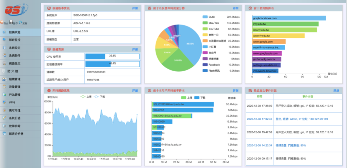Image resolution: width=347 pixels, height=168 pixels.
Task: Expand the 系統設定 sidebar section
Action: [x=15, y=48]
